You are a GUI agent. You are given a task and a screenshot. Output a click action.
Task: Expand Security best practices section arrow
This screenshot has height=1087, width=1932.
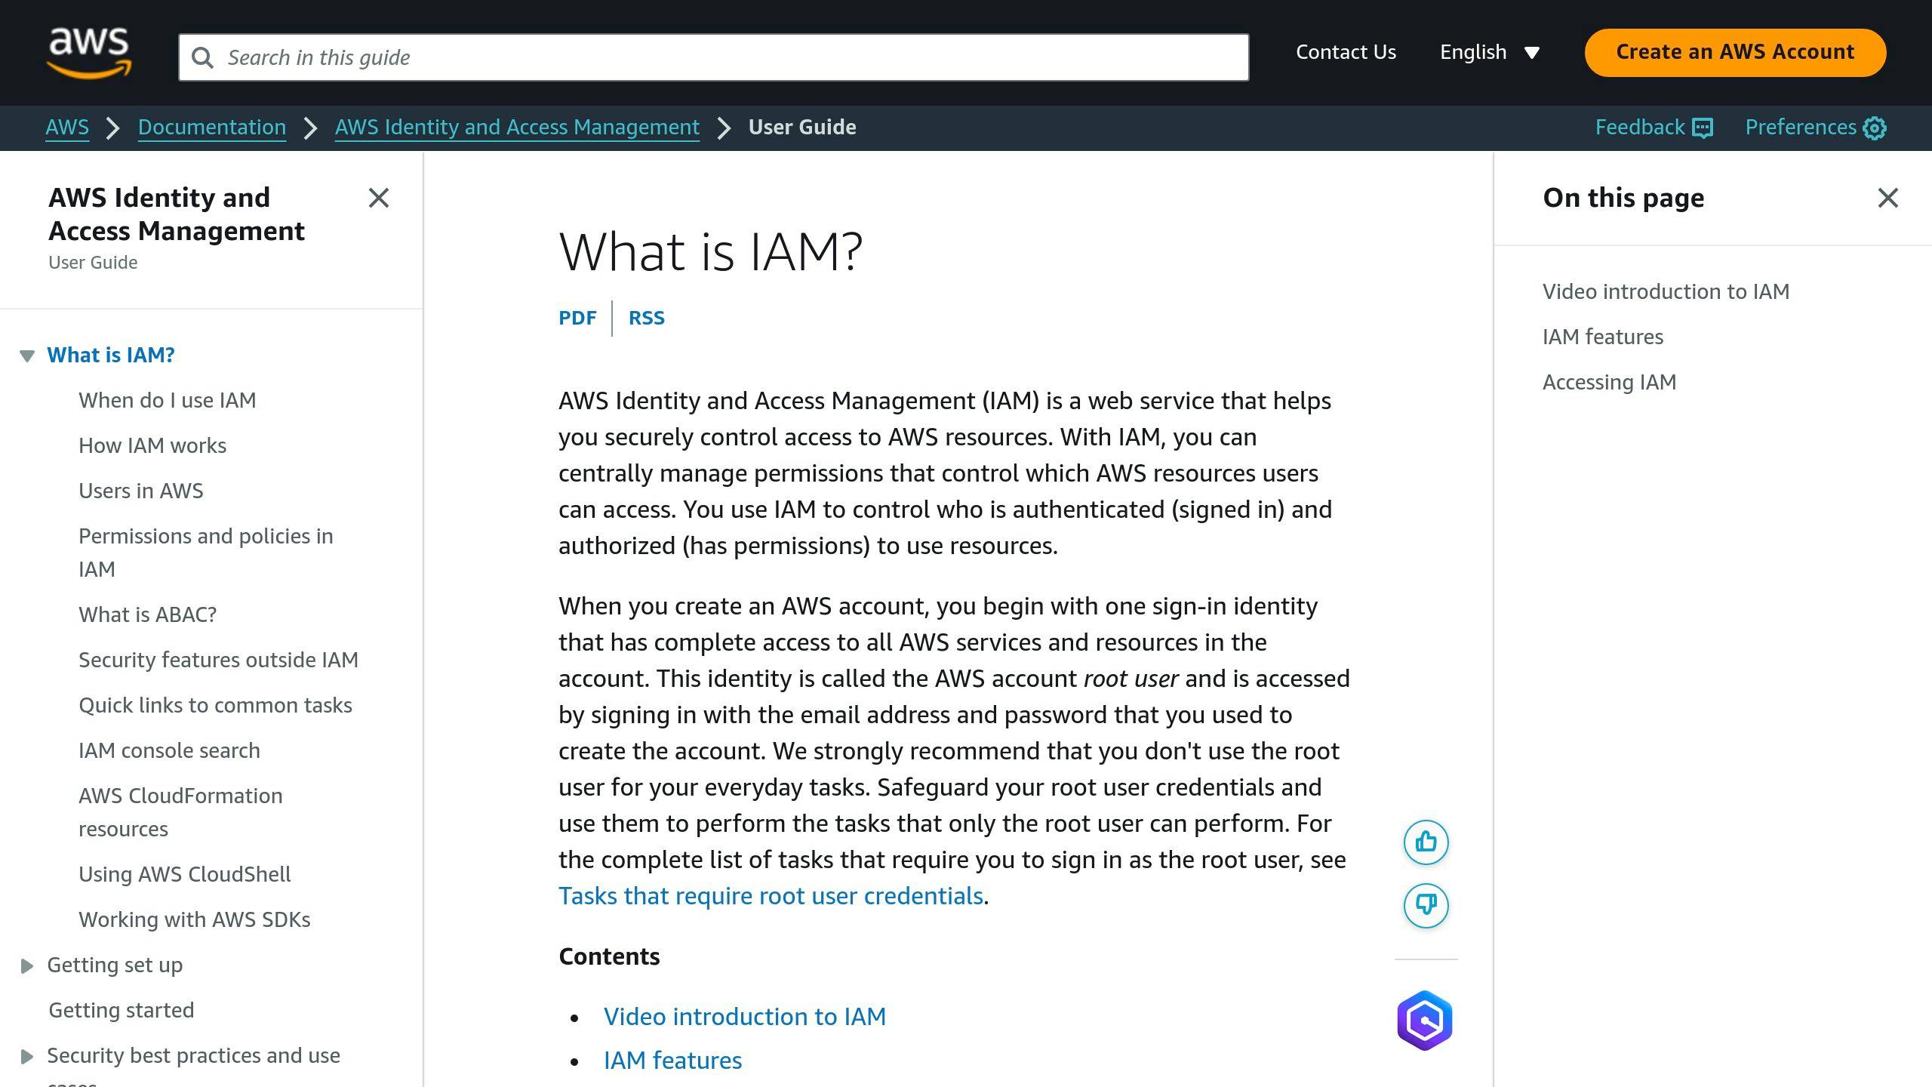[x=27, y=1056]
